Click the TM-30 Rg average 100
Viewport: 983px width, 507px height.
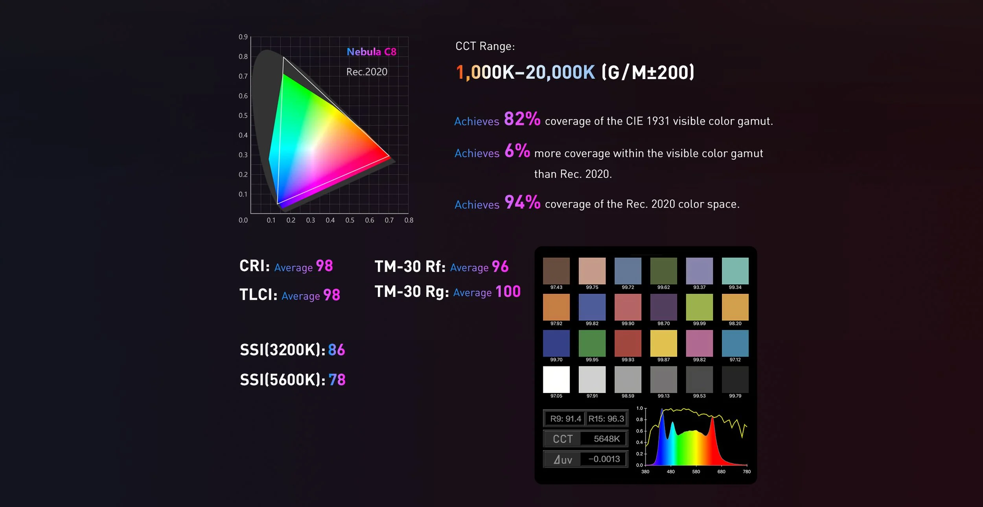pos(508,291)
